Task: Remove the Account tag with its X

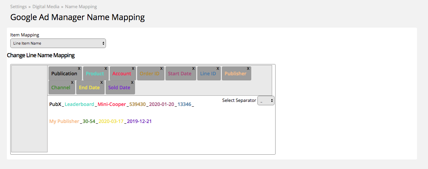Action: (x=133, y=68)
